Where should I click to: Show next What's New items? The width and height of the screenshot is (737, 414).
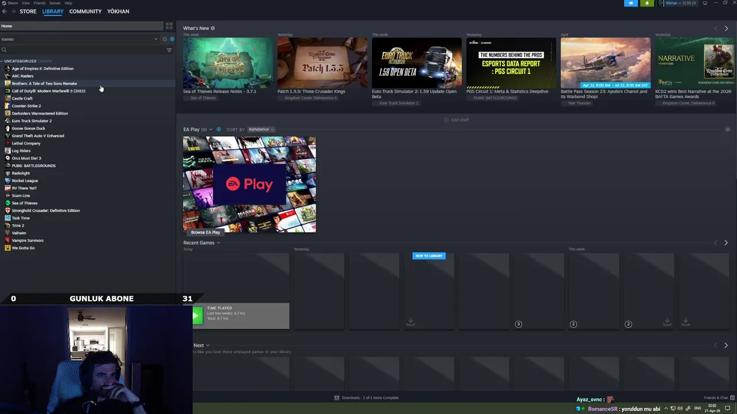(726, 28)
